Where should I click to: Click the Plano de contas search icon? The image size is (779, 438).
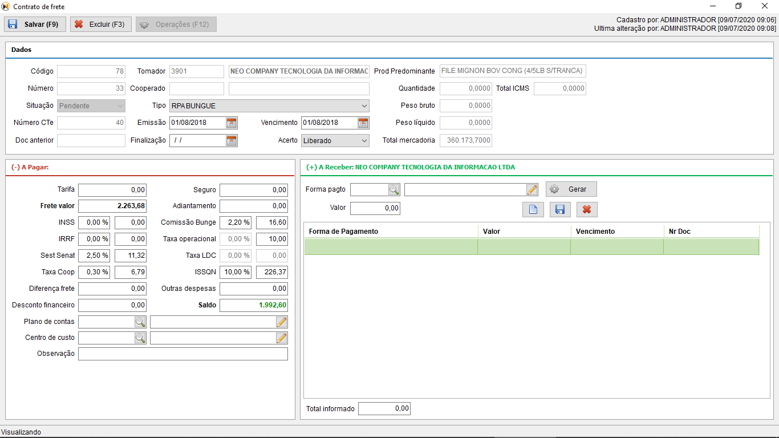coord(140,322)
